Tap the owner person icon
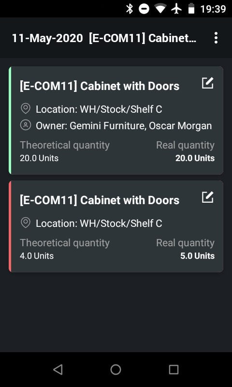Screen dimensions: 232x387 (26, 125)
